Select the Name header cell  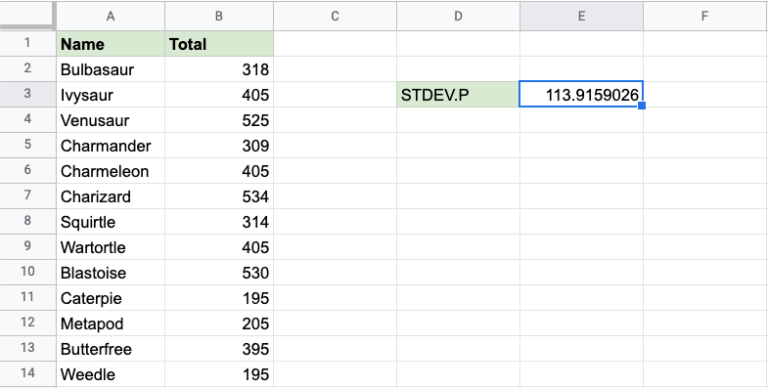(111, 44)
